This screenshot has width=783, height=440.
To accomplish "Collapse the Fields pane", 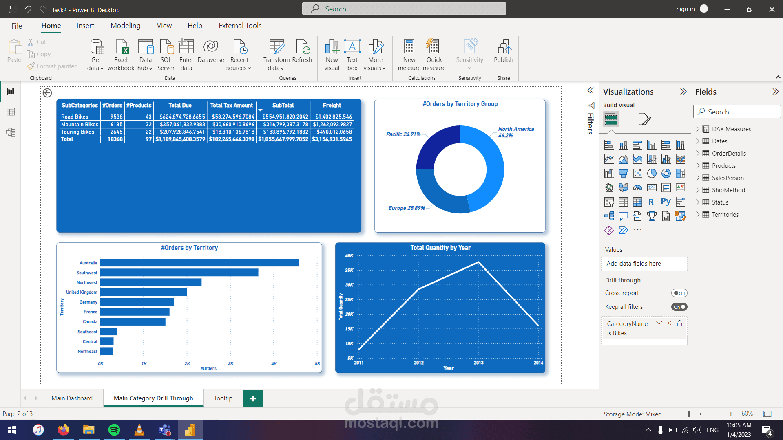I will pyautogui.click(x=775, y=92).
